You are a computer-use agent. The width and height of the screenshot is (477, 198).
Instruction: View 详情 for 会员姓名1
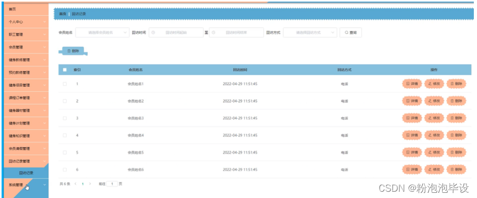pyautogui.click(x=412, y=84)
